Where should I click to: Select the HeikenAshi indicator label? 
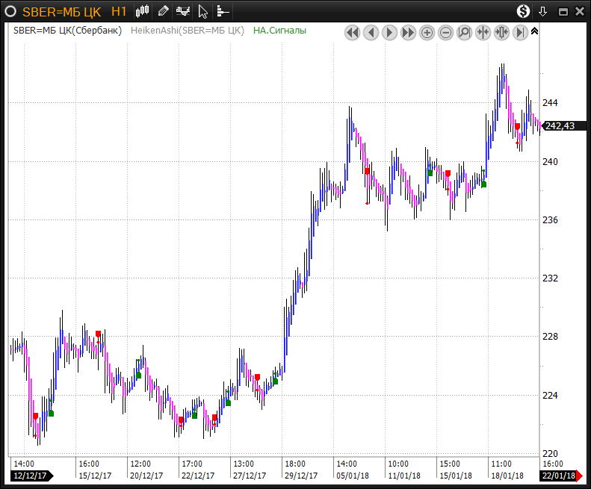point(188,31)
